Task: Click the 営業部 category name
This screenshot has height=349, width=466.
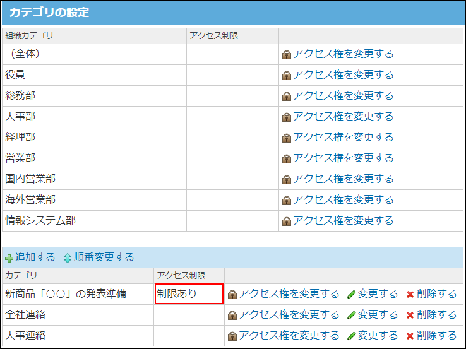Action: pos(20,158)
